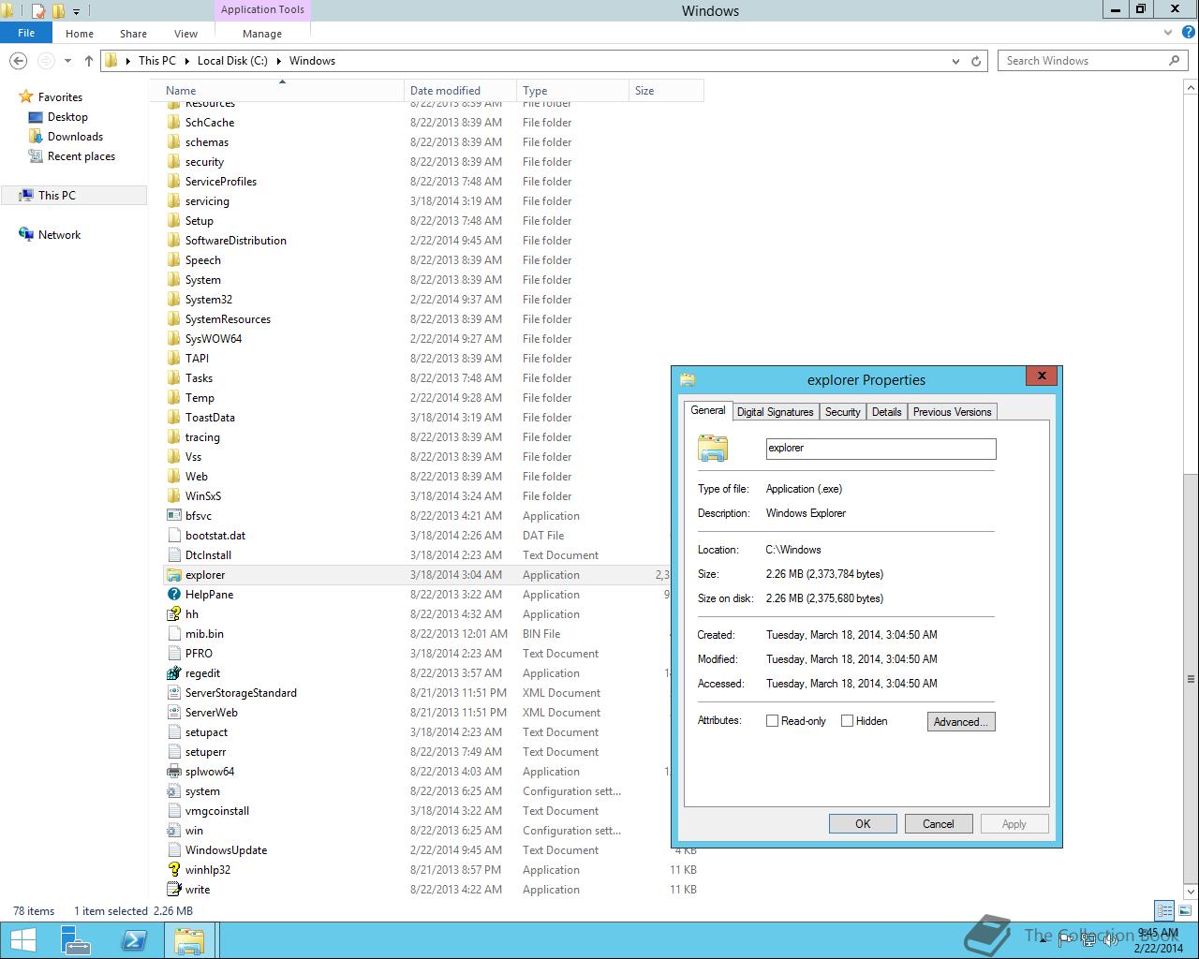This screenshot has width=1199, height=959.
Task: Select the splwow64 printer application icon
Action: (173, 772)
